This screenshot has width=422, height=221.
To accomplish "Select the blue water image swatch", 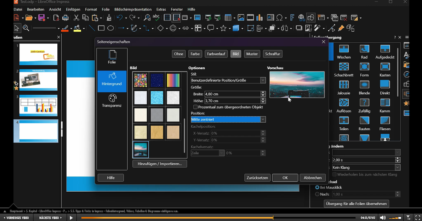I will [157, 98].
